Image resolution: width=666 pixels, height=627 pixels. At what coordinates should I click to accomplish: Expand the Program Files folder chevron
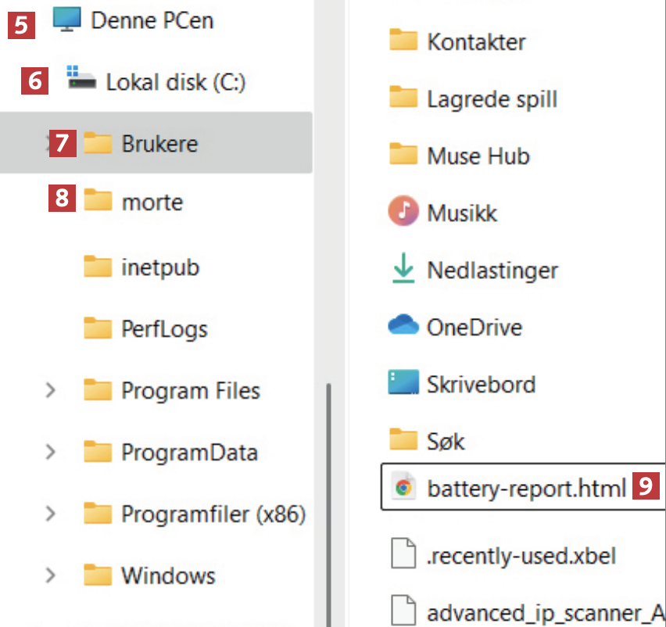(51, 390)
